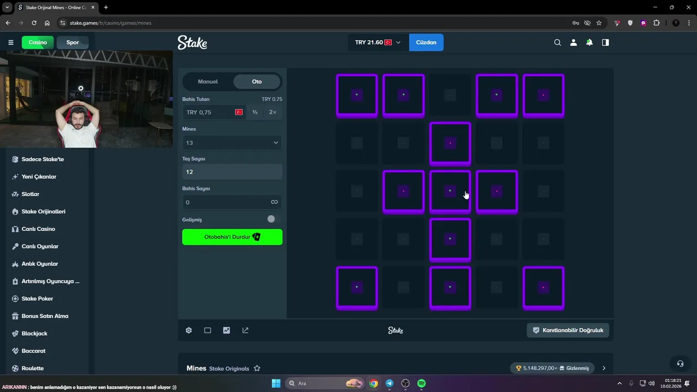Viewport: 697px width, 392px height.
Task: Toggle the right sidebar panel icon
Action: coord(606,42)
